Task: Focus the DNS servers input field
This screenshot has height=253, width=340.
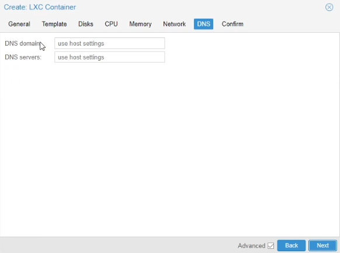Action: [109, 57]
